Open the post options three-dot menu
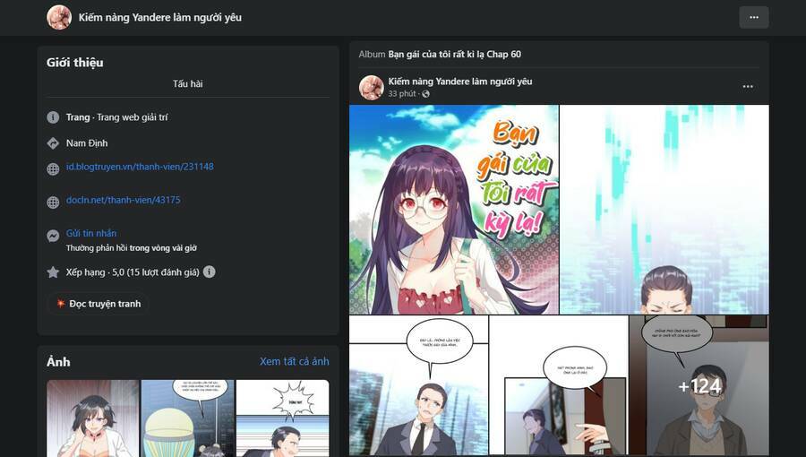 pos(748,87)
